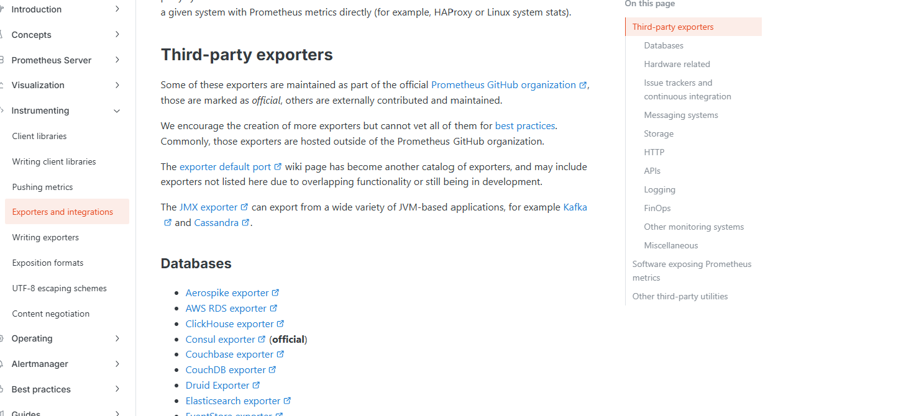Jump to Storage section in outline
The height and width of the screenshot is (416, 901).
coord(659,133)
